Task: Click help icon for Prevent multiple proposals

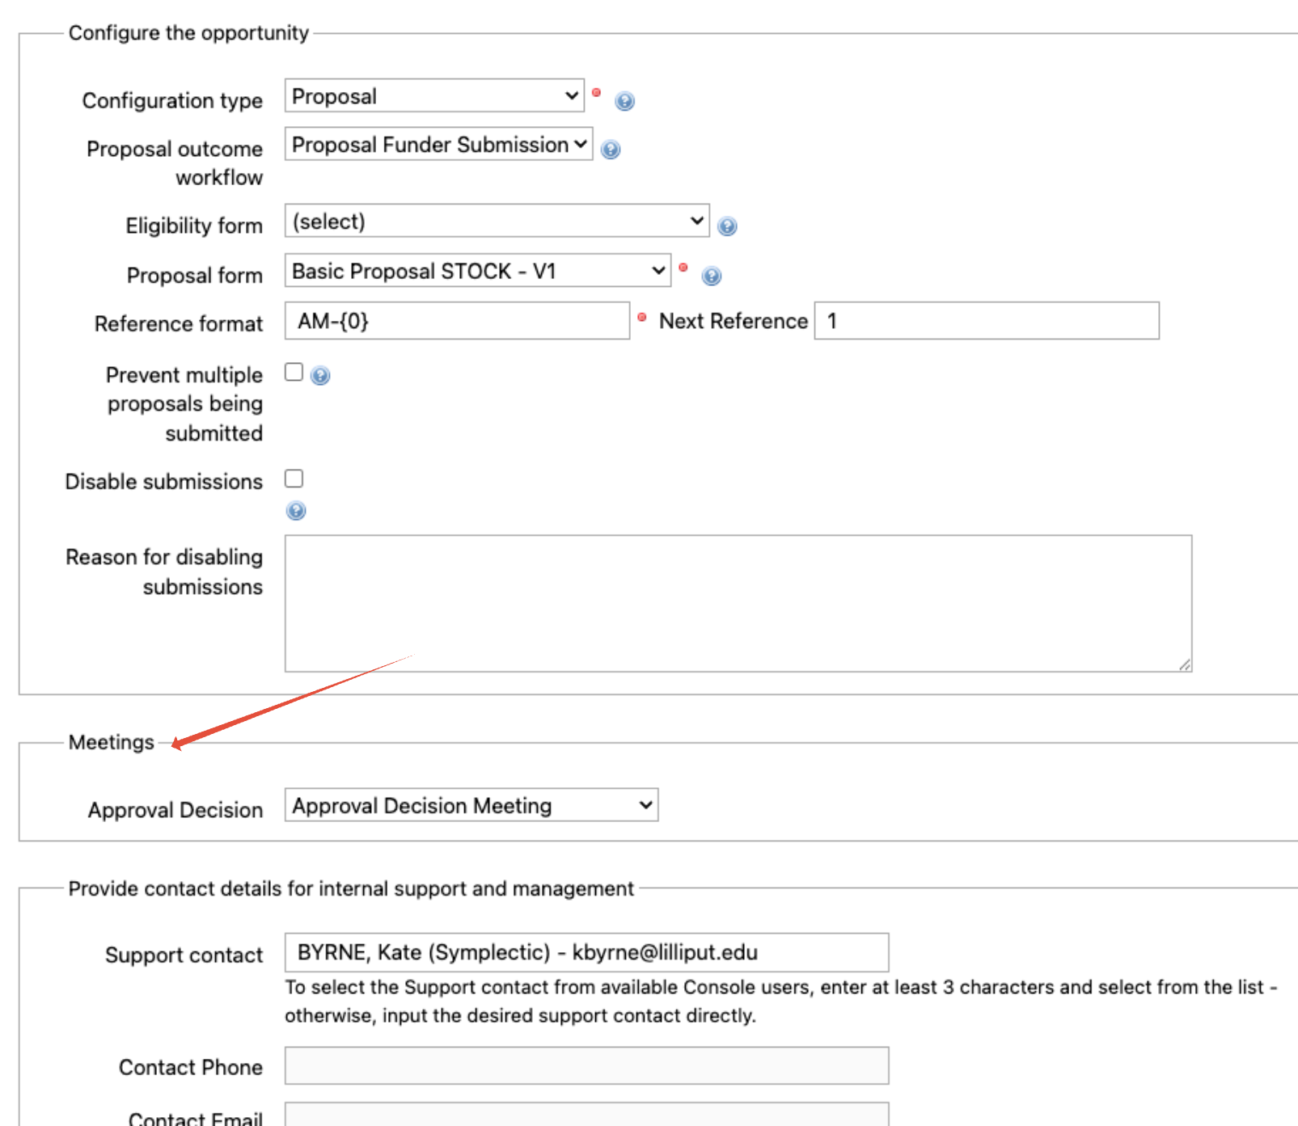Action: click(x=320, y=376)
